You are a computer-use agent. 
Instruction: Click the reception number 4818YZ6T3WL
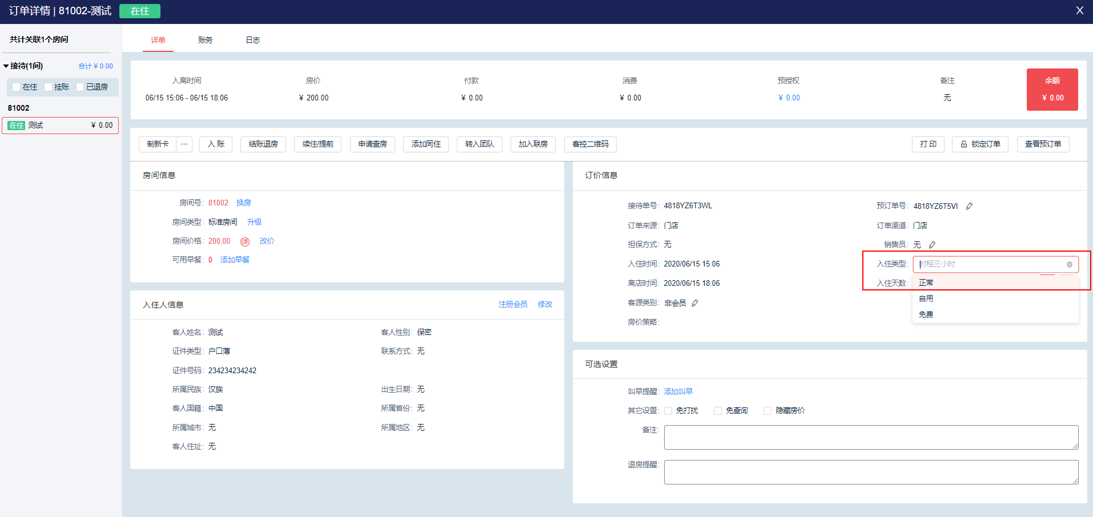pos(688,206)
